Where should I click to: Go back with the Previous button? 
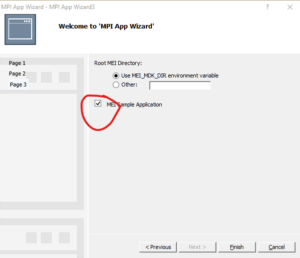(x=158, y=247)
